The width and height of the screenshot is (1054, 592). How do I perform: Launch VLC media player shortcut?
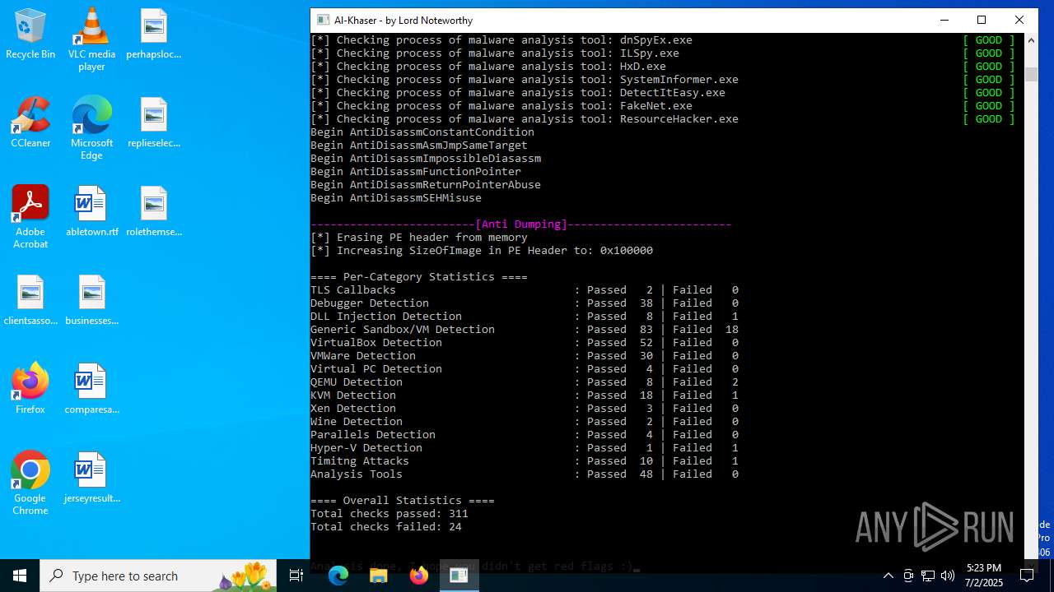(91, 39)
